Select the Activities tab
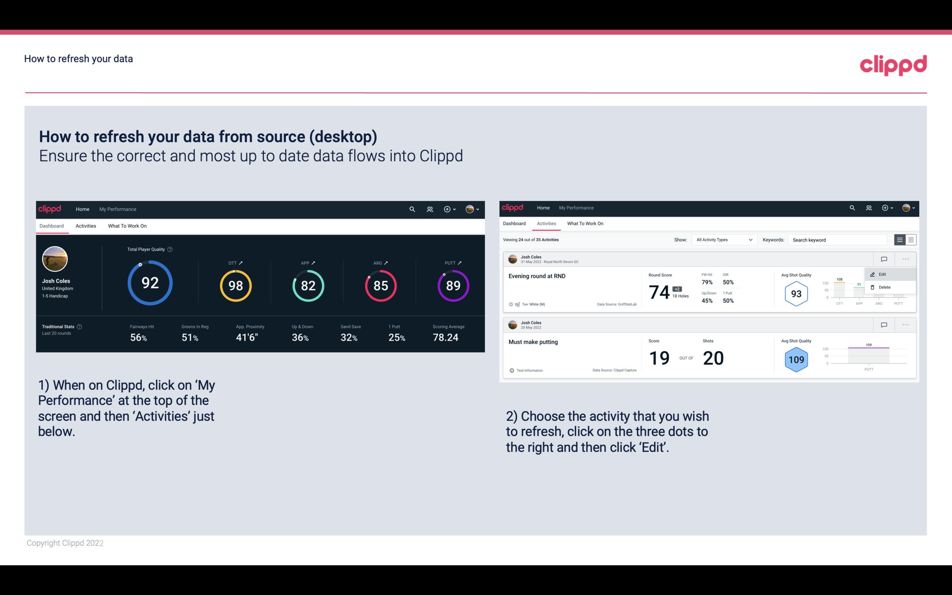The height and width of the screenshot is (595, 952). tap(86, 226)
